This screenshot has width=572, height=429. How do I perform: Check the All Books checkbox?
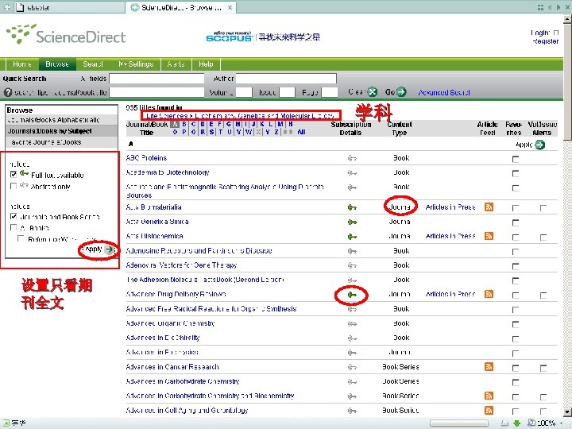(x=14, y=227)
